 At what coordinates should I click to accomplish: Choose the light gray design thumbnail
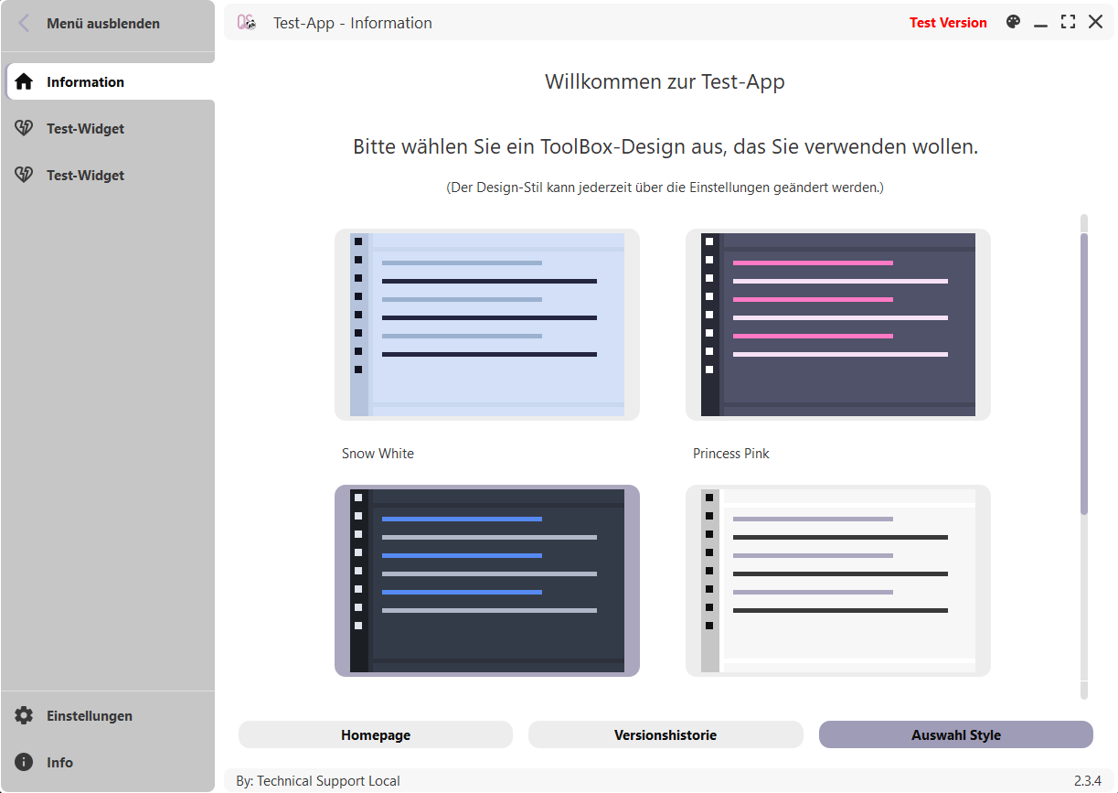coord(838,581)
